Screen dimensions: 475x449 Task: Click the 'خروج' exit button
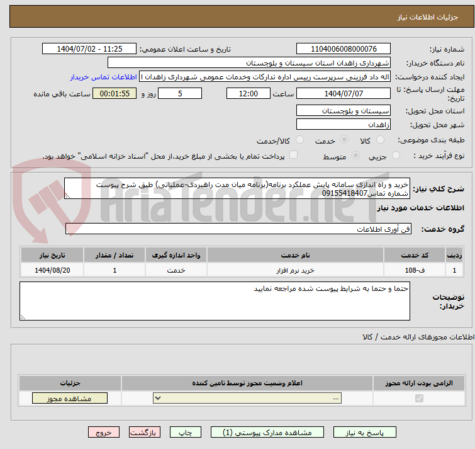click(104, 433)
